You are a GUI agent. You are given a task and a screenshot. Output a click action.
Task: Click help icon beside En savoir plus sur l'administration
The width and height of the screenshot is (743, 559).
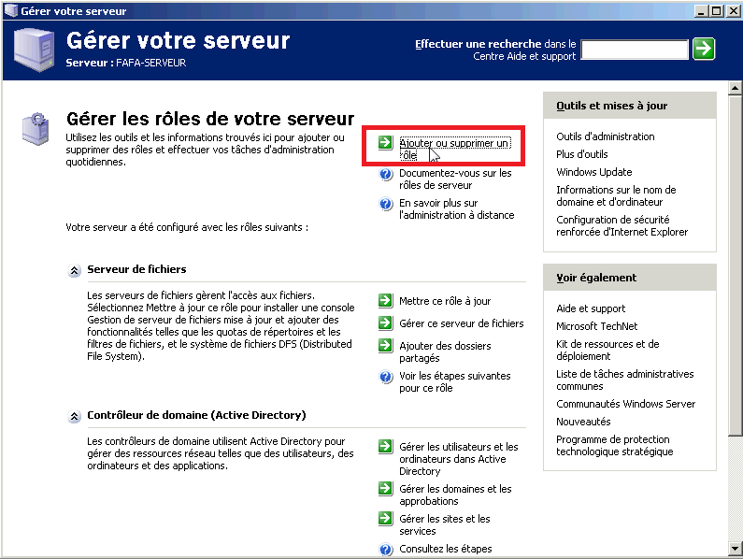(x=386, y=205)
